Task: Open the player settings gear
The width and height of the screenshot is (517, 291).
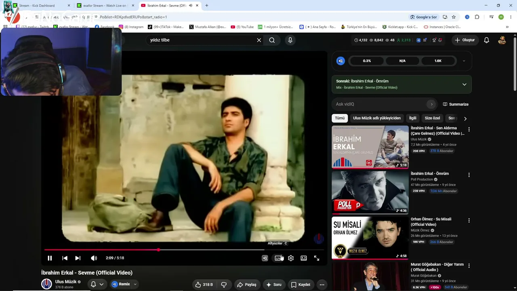Action: (x=291, y=258)
